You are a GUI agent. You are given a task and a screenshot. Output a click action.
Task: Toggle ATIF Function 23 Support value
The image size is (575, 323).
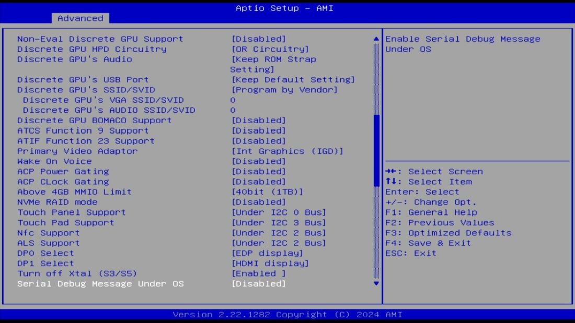259,141
